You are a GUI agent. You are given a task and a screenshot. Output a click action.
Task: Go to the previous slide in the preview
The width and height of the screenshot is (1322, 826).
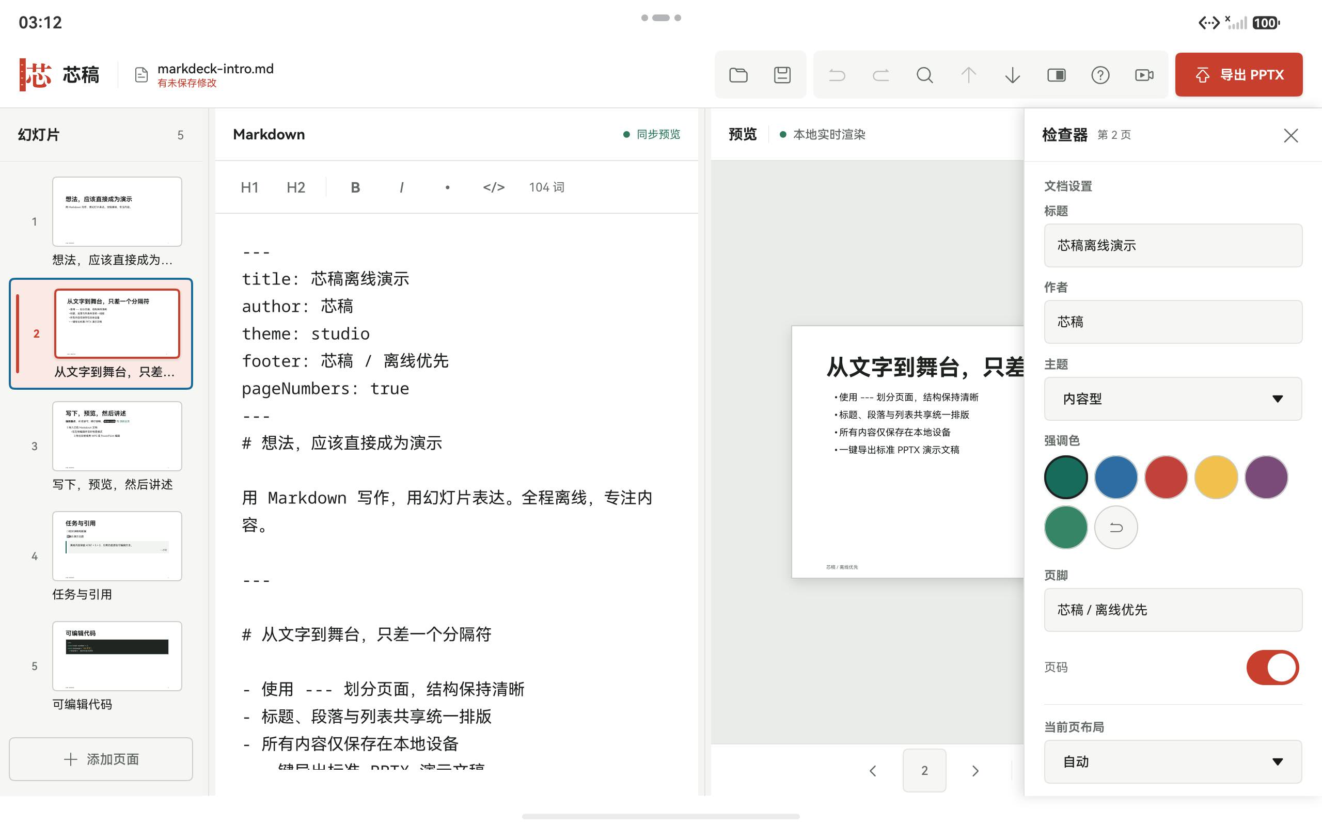(x=873, y=770)
